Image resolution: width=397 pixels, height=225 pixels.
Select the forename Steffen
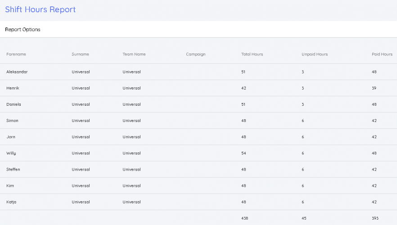[13, 170]
